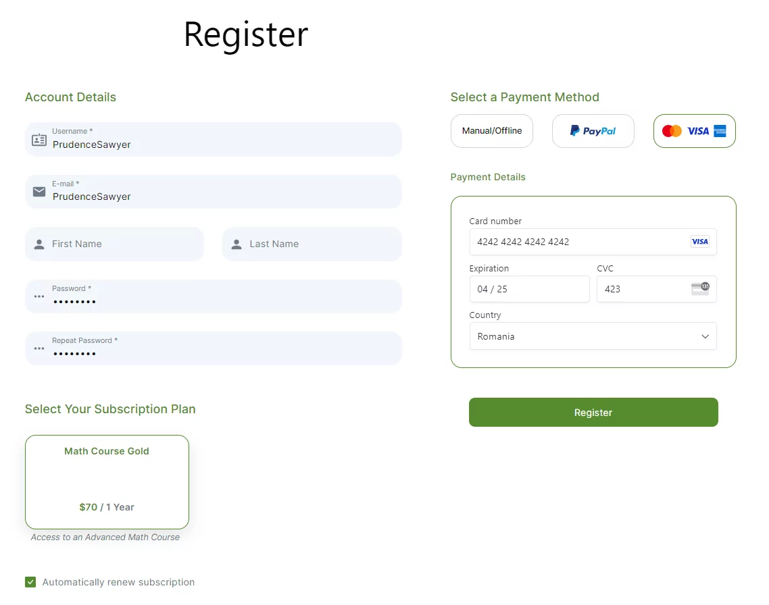769x605 pixels.
Task: Click the dots icon beside Password field
Action: tap(39, 296)
